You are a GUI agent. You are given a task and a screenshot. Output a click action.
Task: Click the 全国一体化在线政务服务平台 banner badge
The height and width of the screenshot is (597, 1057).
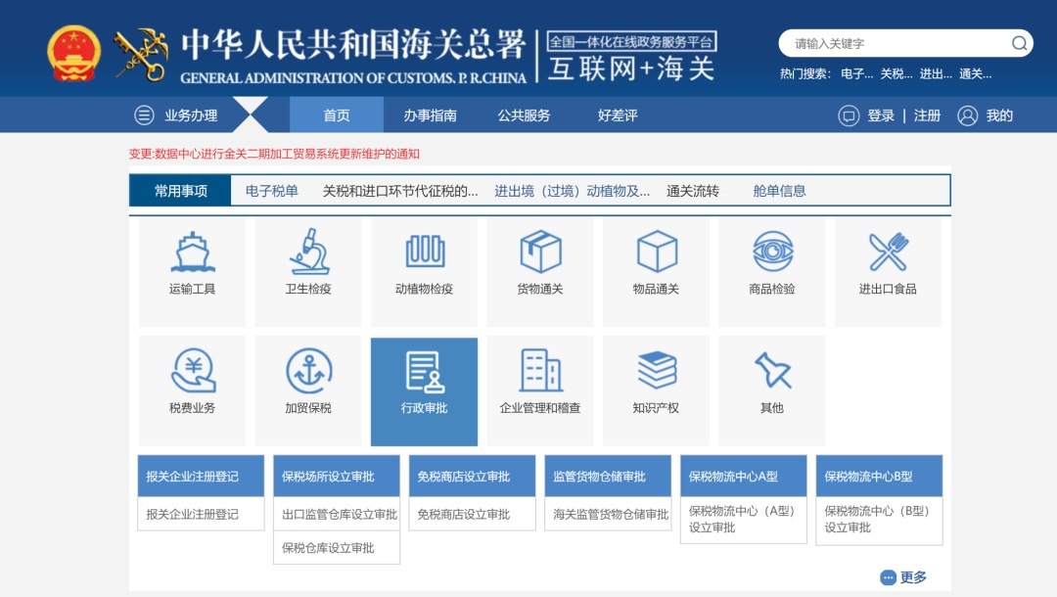click(631, 42)
